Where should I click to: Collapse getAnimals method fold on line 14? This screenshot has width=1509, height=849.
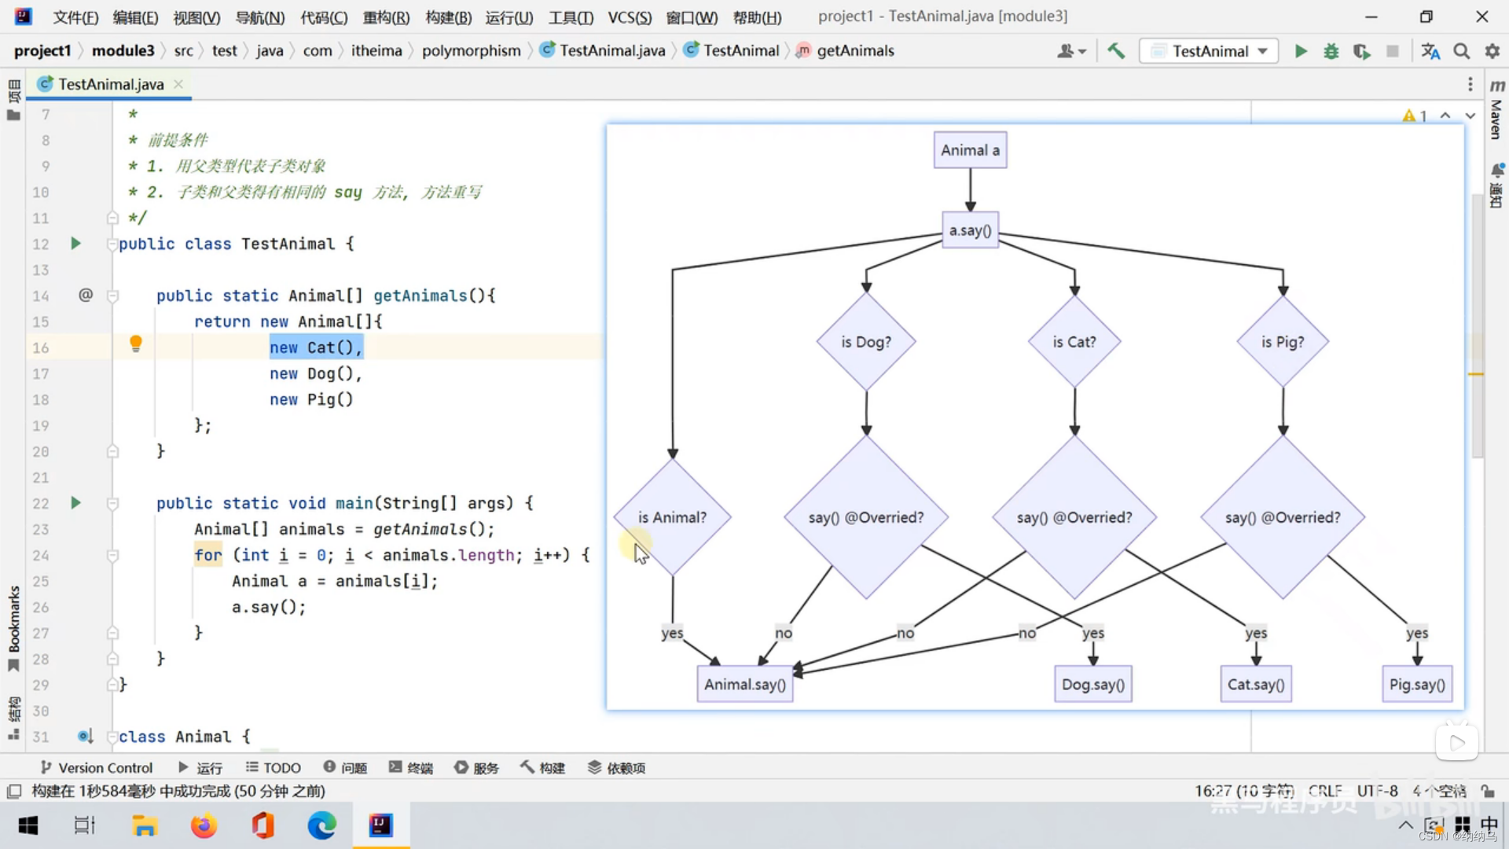pos(112,296)
